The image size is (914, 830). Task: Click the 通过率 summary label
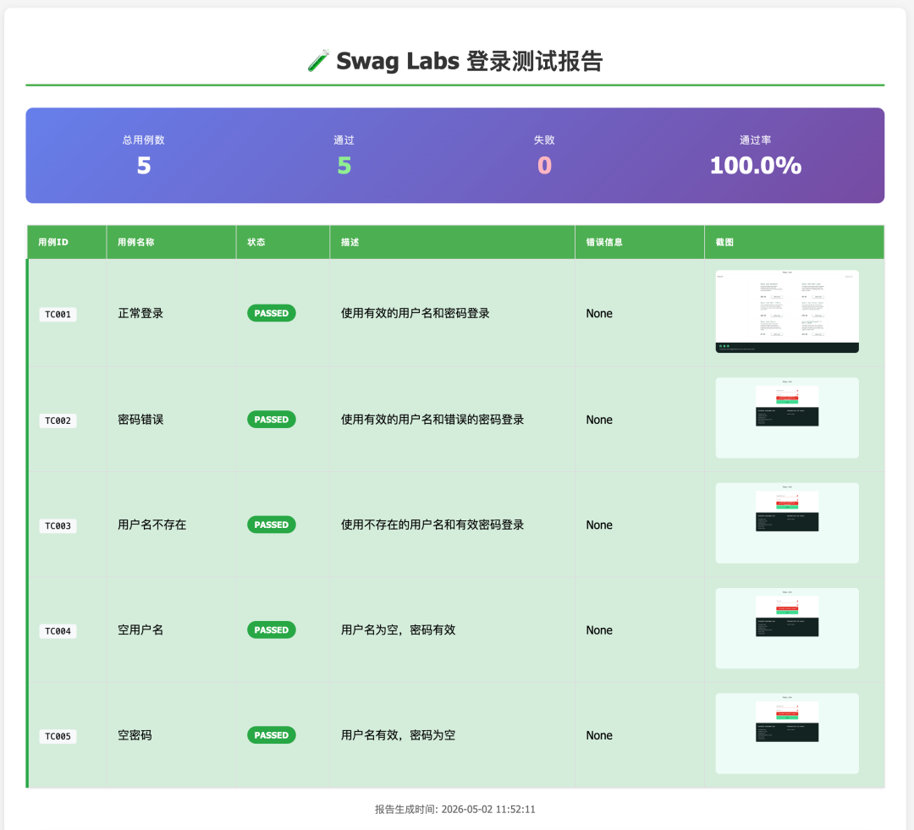(756, 140)
